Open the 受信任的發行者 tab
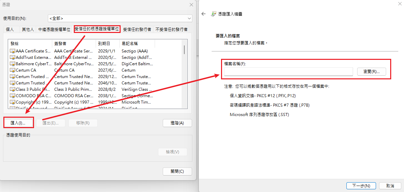The width and height of the screenshot is (404, 192). [x=137, y=30]
